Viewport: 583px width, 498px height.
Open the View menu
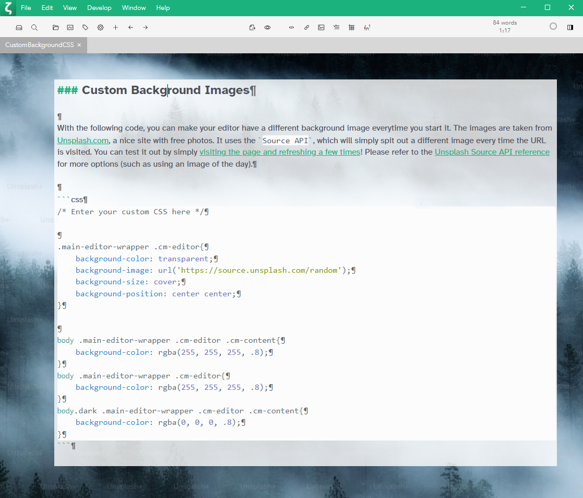point(70,8)
